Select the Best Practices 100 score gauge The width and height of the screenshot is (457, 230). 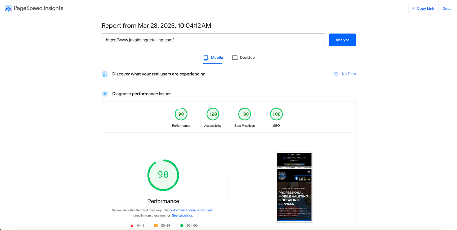pos(245,114)
